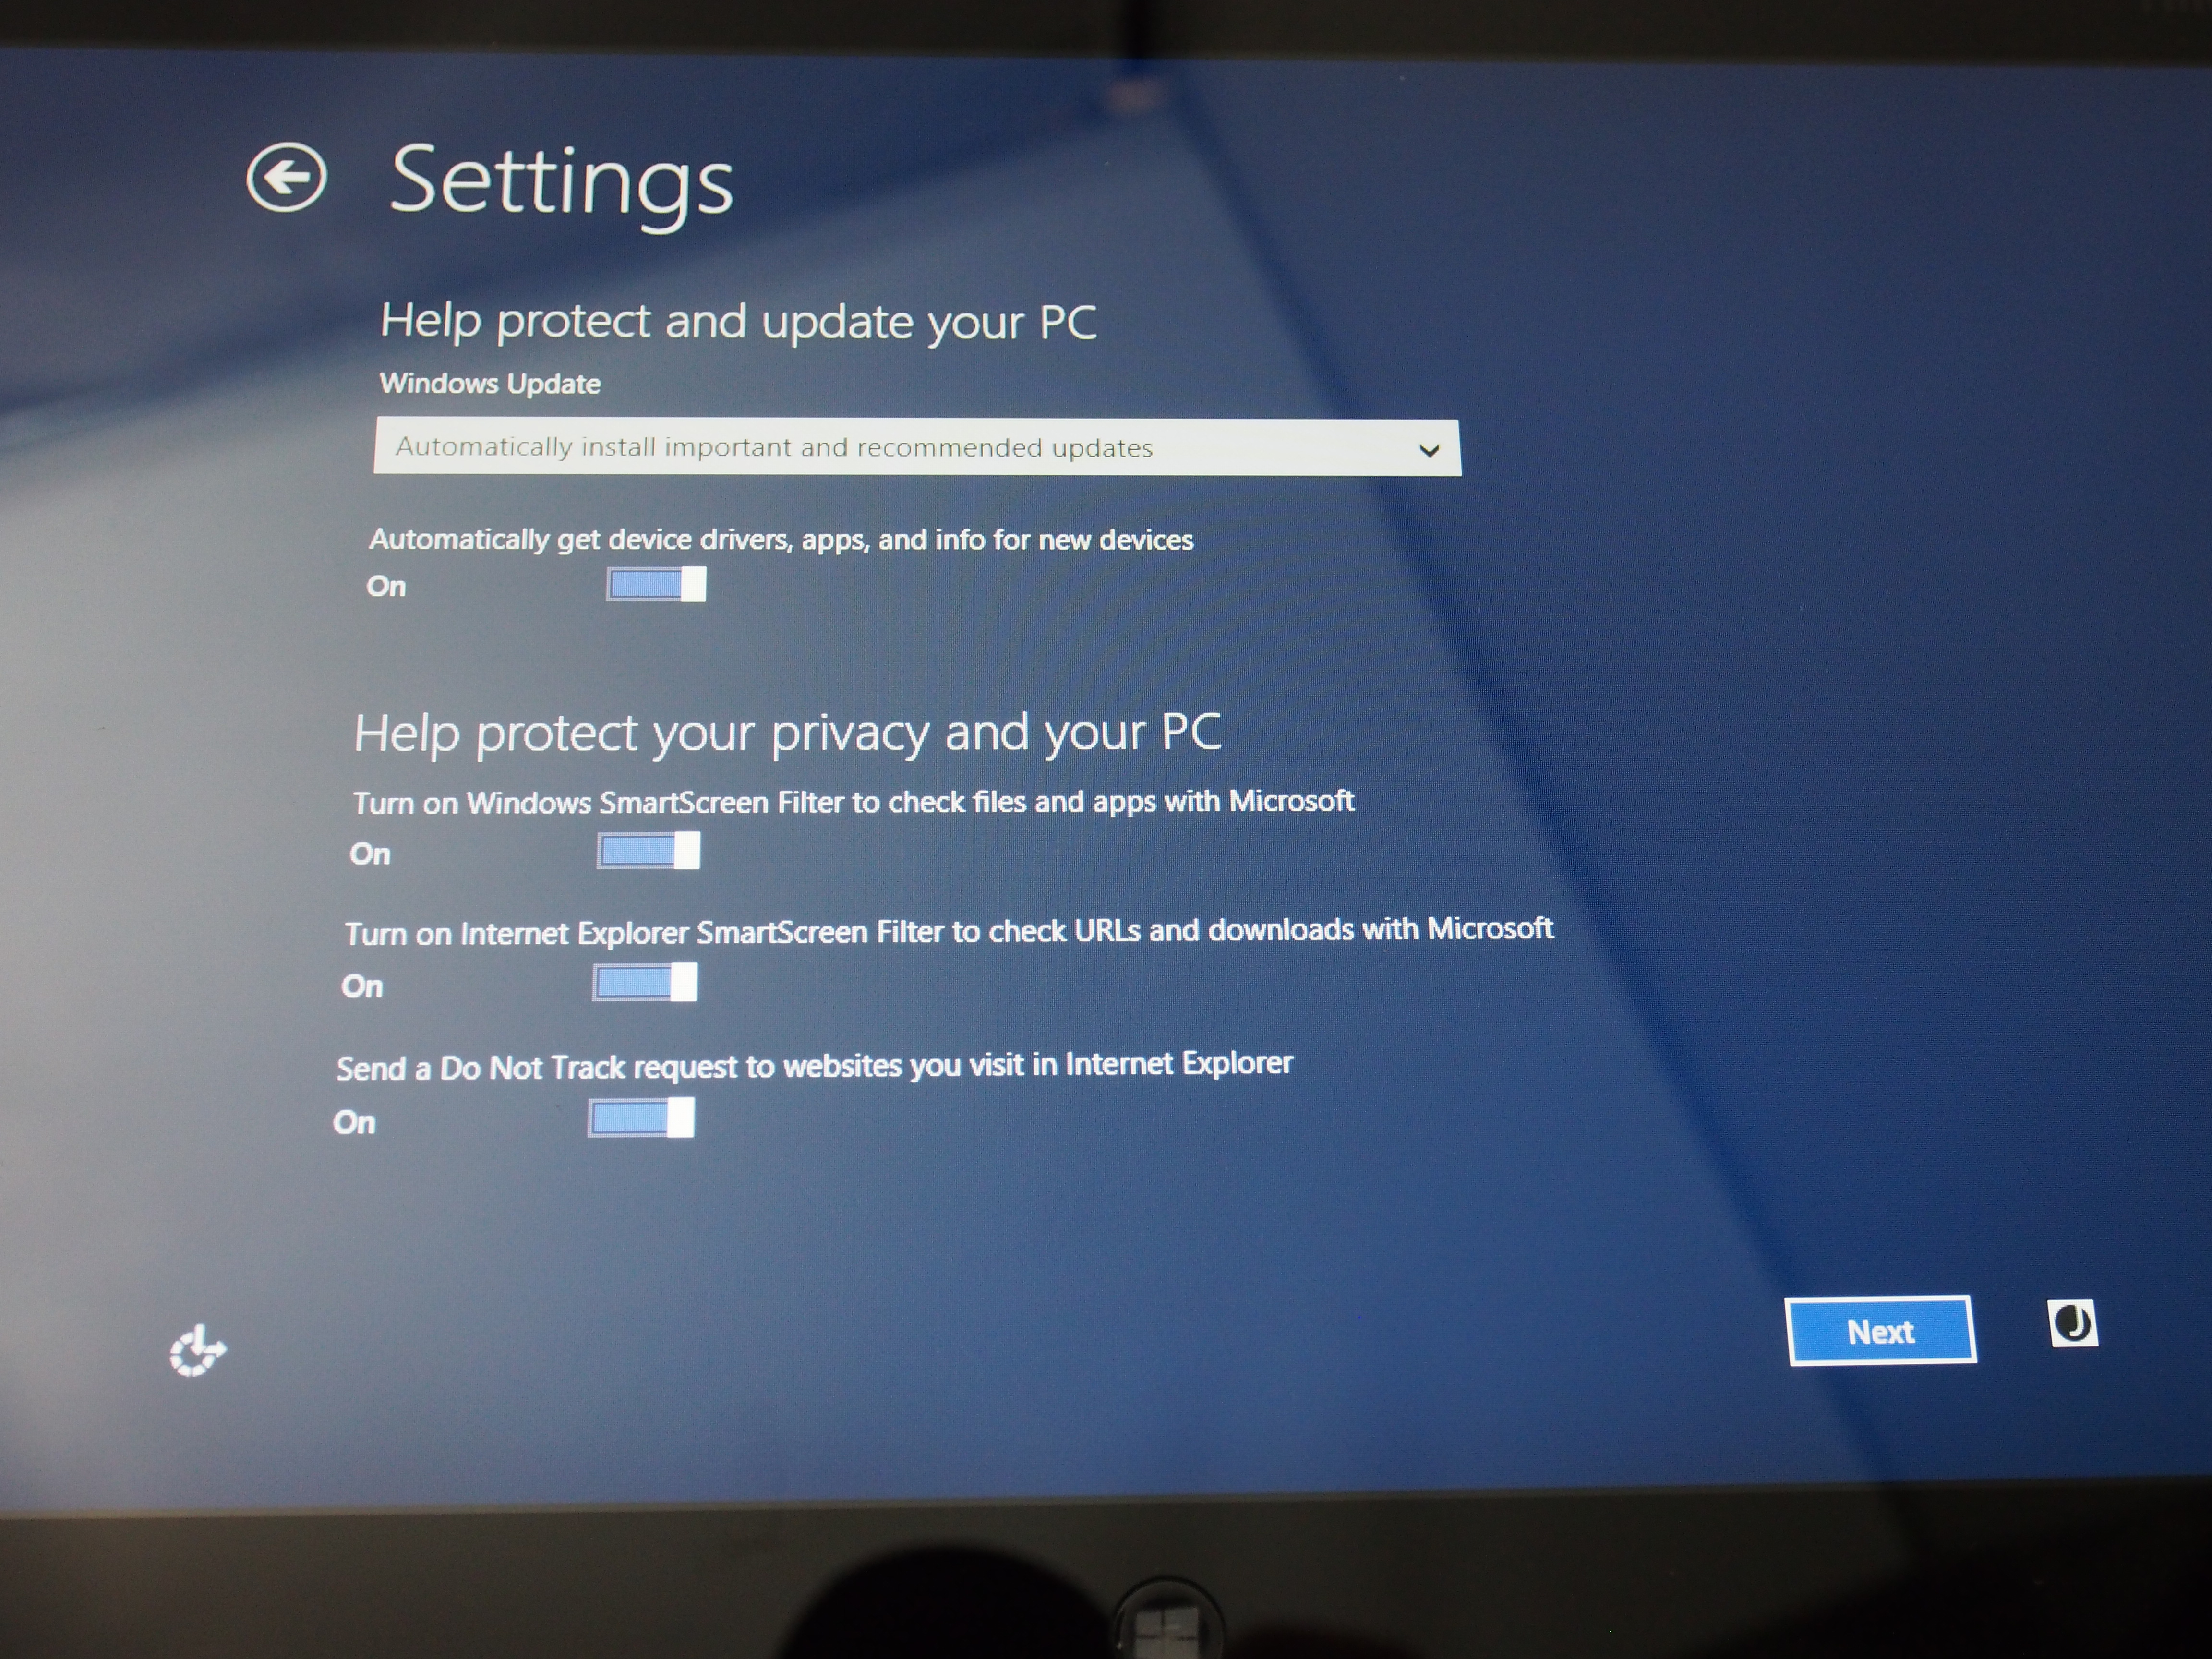Image resolution: width=2212 pixels, height=1659 pixels.
Task: Click the 'Automatically get device drivers' label
Action: click(x=781, y=540)
